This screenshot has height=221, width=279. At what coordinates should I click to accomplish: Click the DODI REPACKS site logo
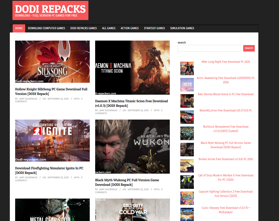click(x=50, y=10)
